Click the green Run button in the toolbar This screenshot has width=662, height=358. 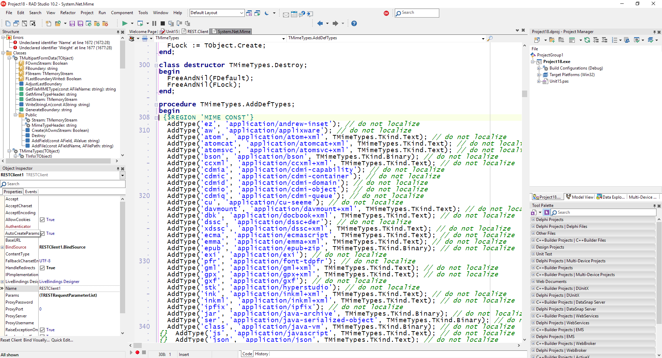125,23
